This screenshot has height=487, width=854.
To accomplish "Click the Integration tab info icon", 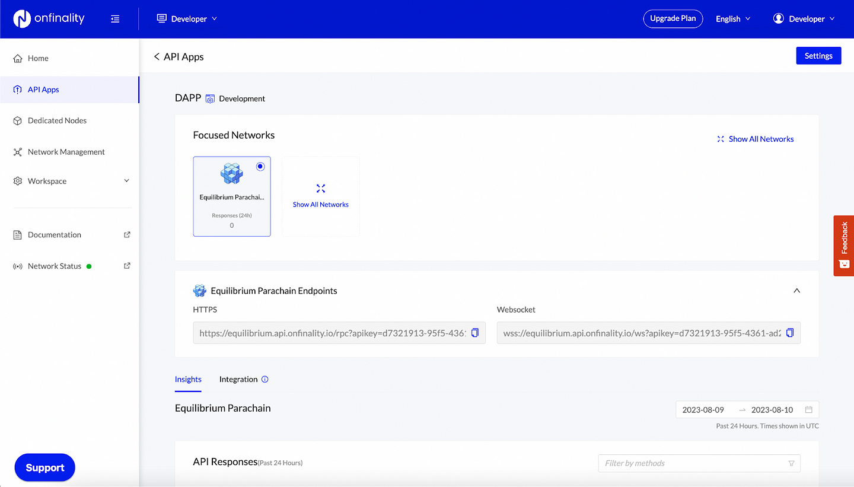I will [265, 380].
